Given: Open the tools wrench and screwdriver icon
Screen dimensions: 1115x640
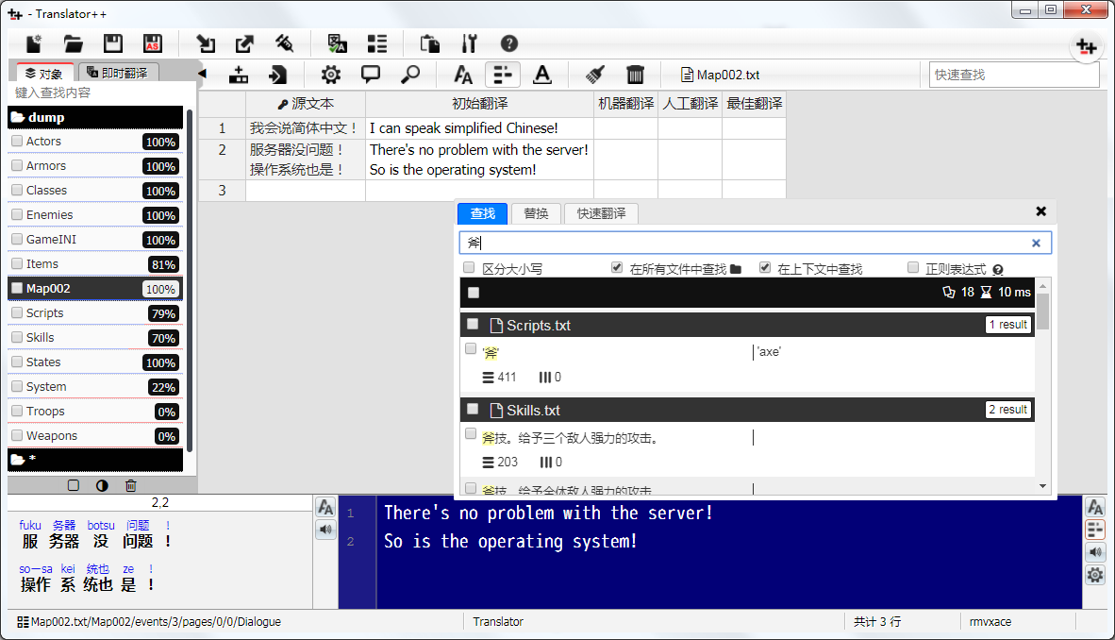Looking at the screenshot, I should (470, 44).
